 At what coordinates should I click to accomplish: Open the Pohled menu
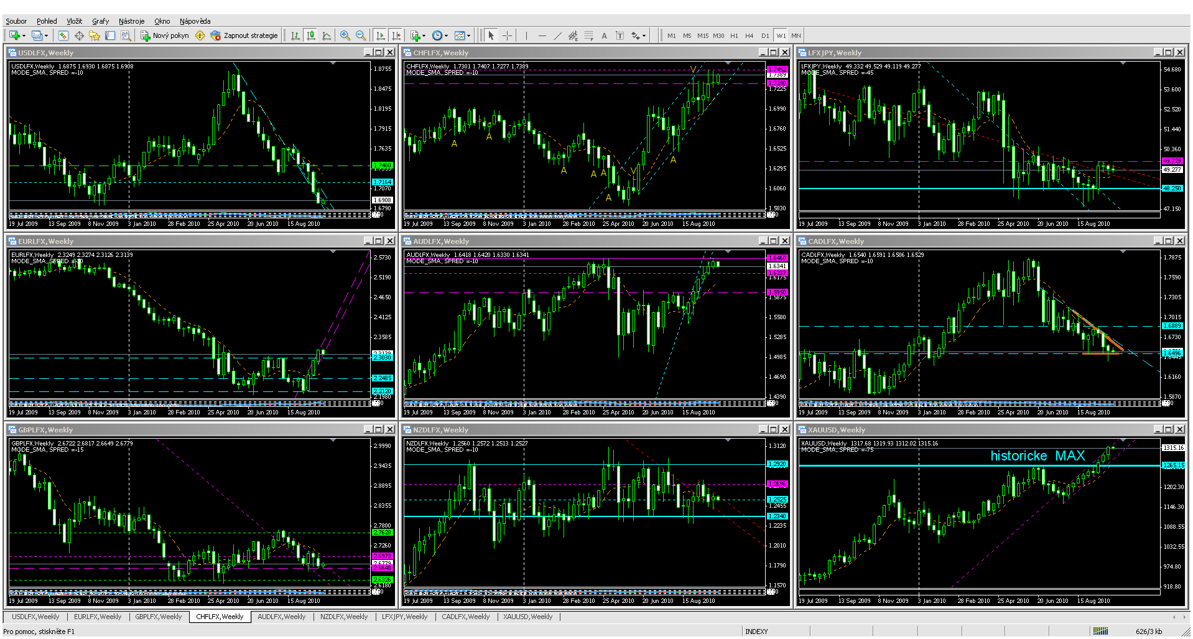[47, 21]
